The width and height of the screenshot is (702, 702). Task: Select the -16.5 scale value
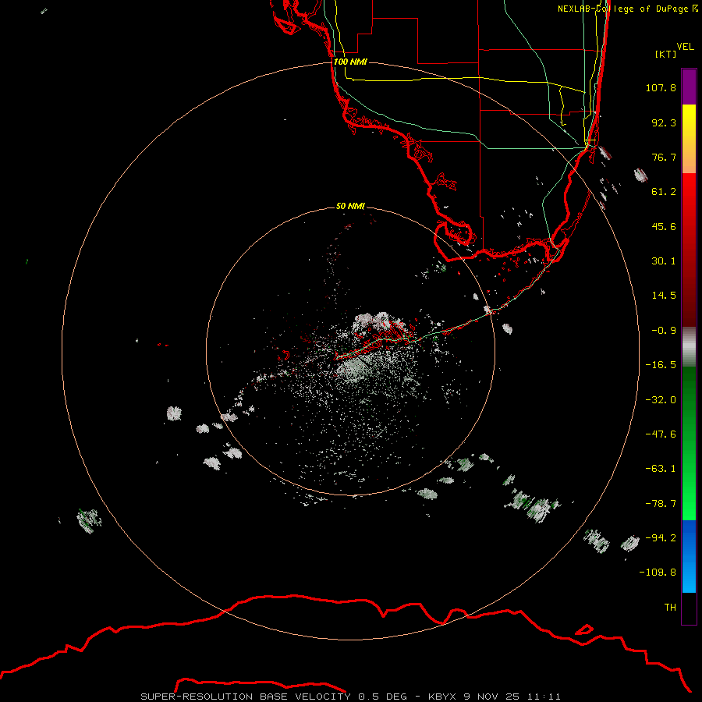click(661, 365)
